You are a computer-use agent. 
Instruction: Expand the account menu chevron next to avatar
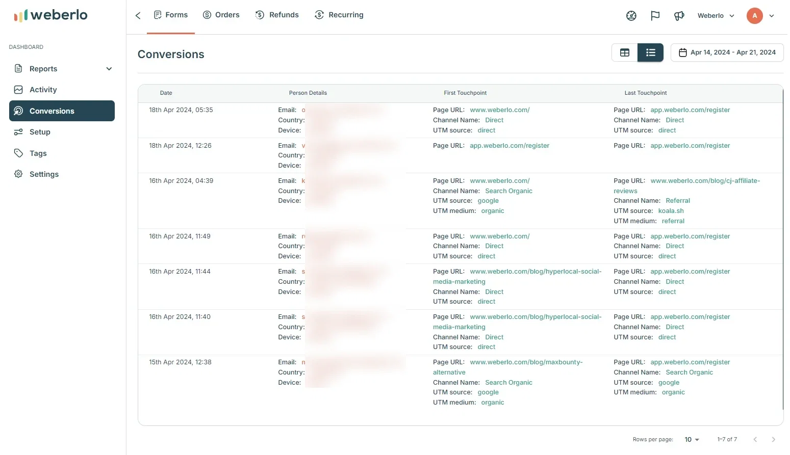point(772,16)
